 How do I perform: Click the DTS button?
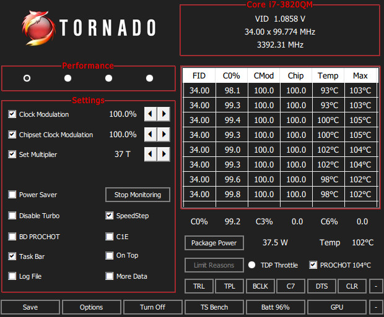point(321,286)
